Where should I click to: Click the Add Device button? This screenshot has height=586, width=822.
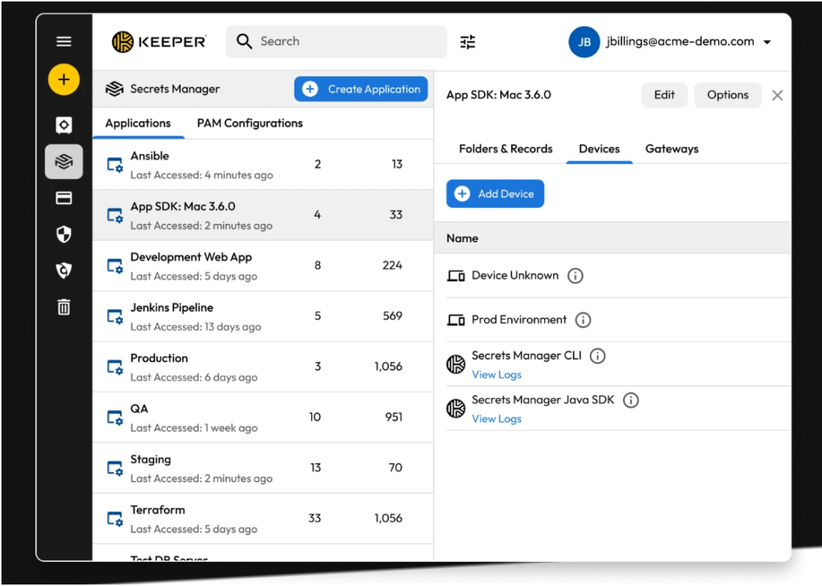pyautogui.click(x=494, y=193)
